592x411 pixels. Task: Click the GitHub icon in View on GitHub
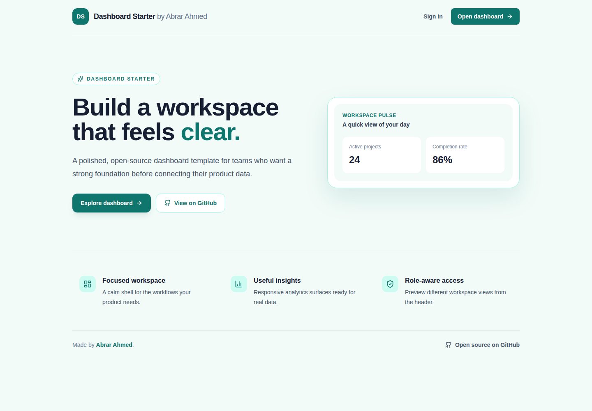(168, 203)
